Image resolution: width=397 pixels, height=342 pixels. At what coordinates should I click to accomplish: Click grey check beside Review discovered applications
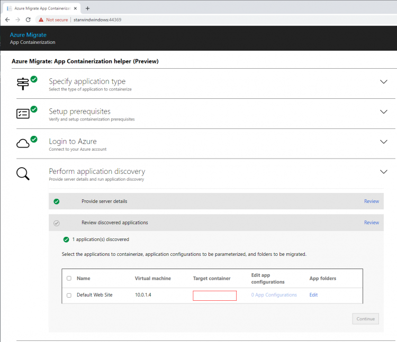tap(57, 223)
